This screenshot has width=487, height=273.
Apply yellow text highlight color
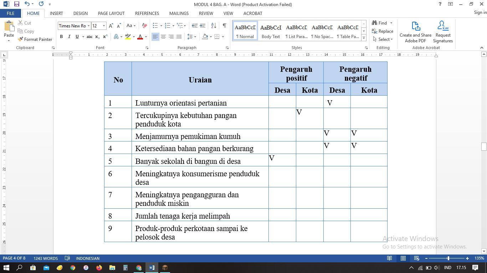pos(128,37)
